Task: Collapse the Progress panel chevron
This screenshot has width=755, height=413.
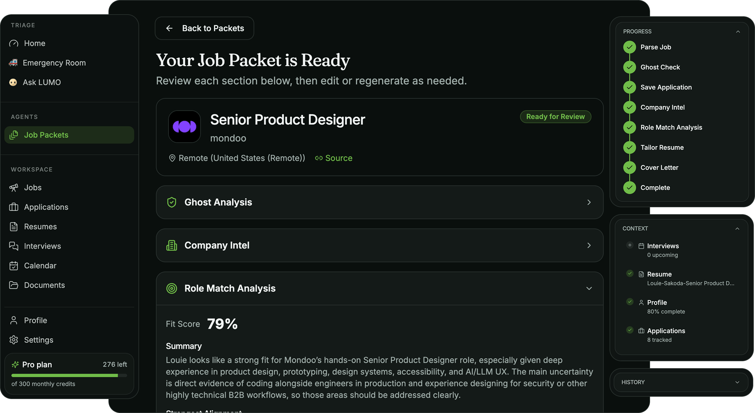Action: coord(738,32)
